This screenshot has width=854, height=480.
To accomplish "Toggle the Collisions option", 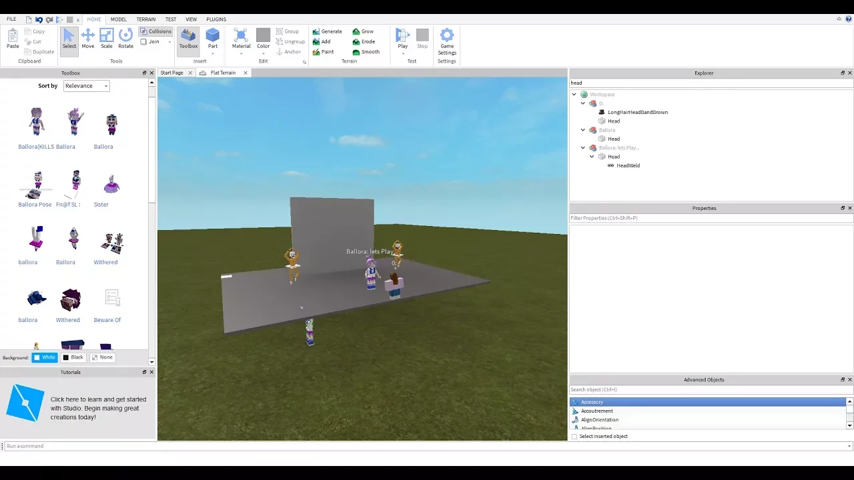I will click(155, 31).
